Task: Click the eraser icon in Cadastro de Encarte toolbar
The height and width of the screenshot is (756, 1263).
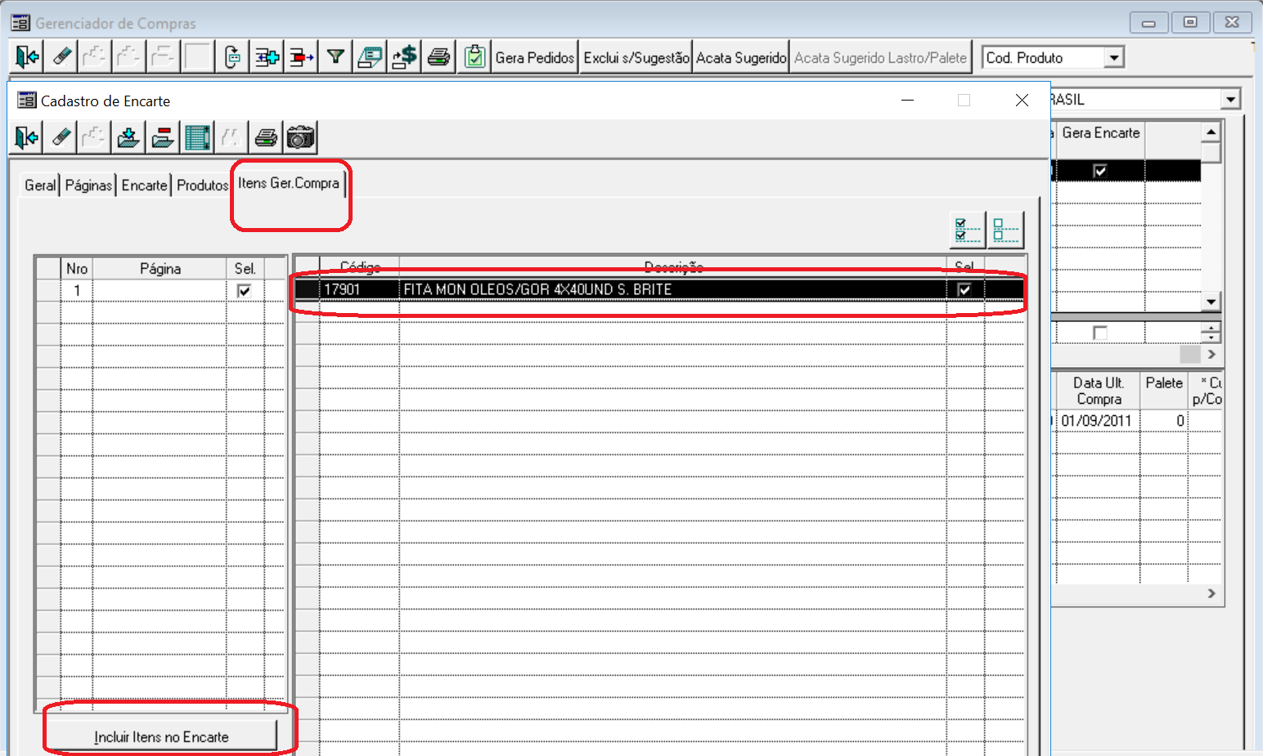Action: click(x=61, y=137)
